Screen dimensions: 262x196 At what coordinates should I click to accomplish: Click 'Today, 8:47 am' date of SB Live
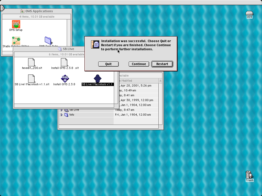click(125, 110)
